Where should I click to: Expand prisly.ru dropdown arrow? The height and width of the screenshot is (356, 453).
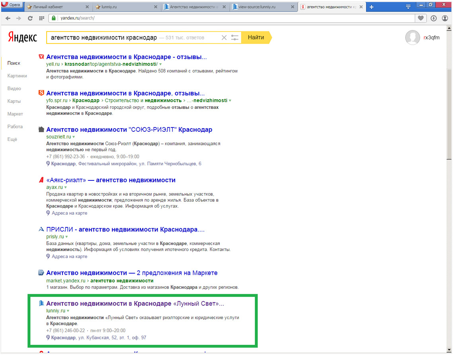(67, 237)
